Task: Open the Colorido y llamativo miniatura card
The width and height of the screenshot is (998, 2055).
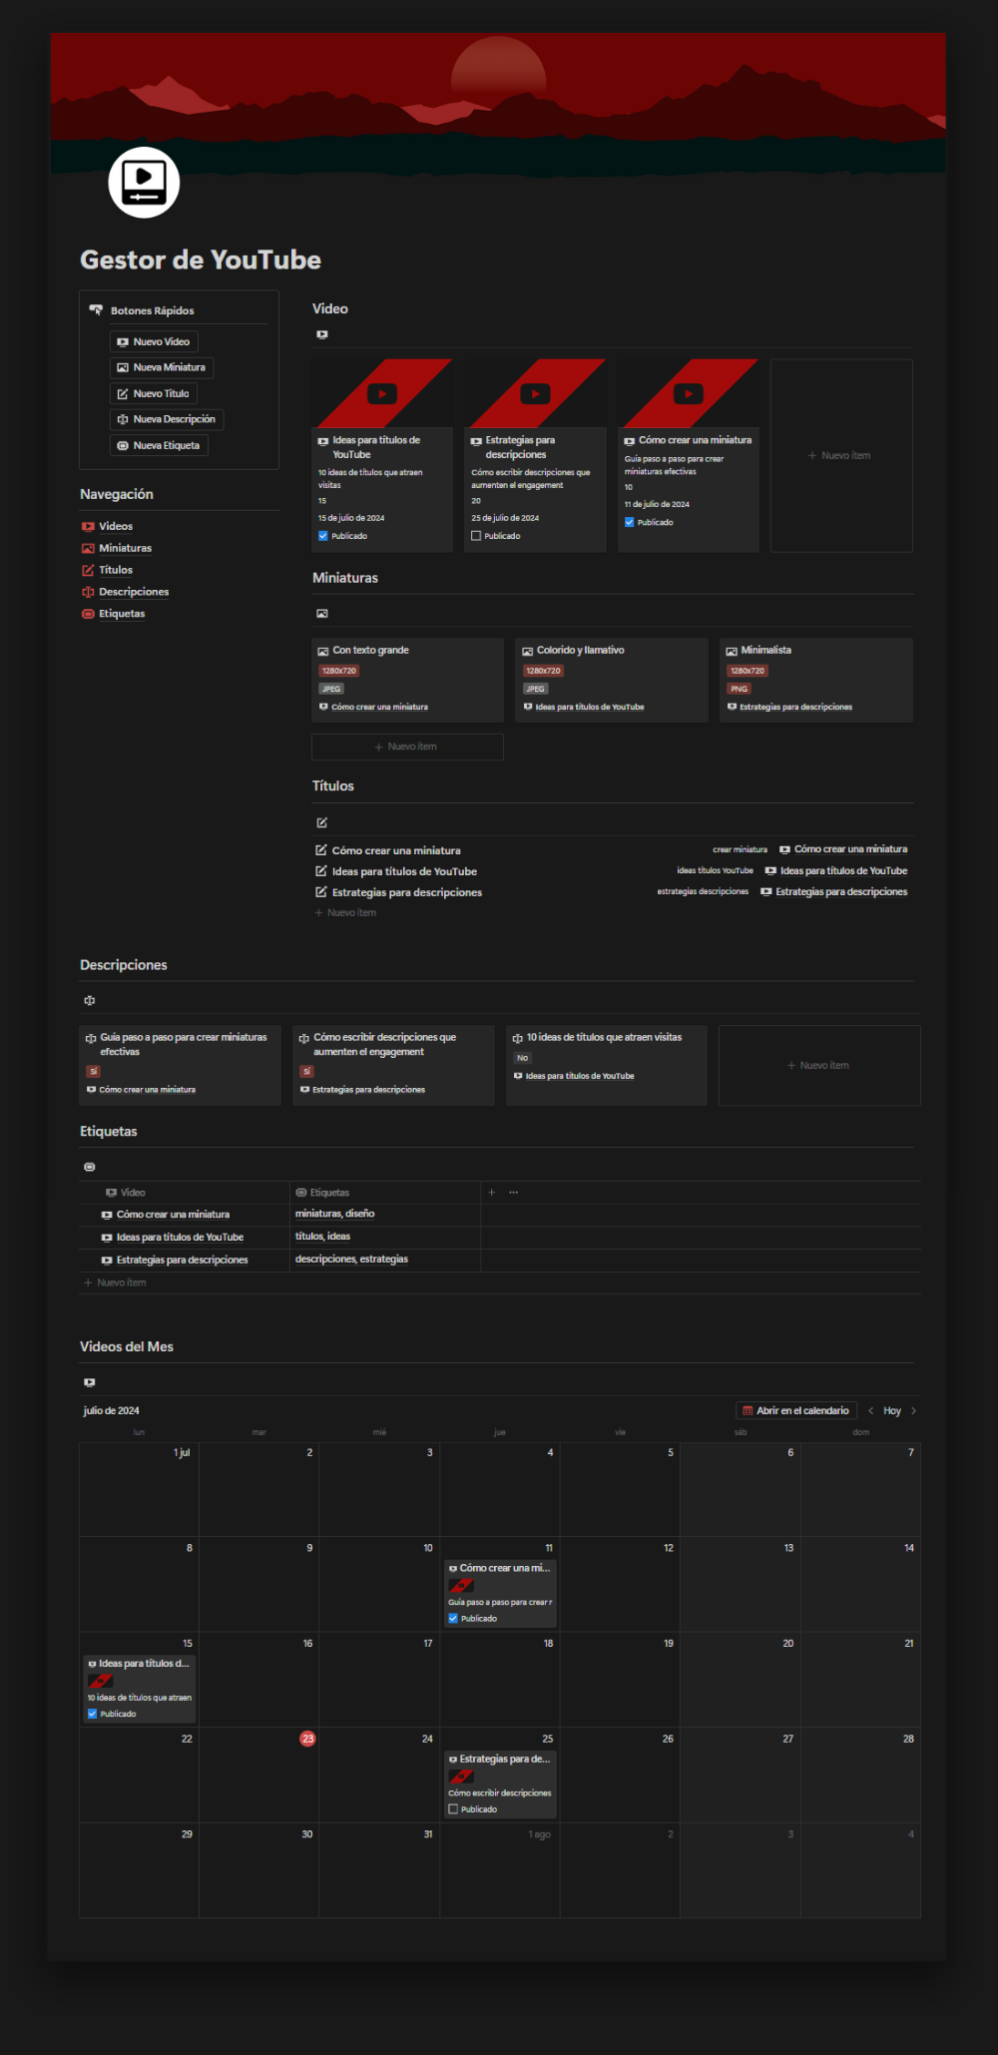Action: point(612,680)
